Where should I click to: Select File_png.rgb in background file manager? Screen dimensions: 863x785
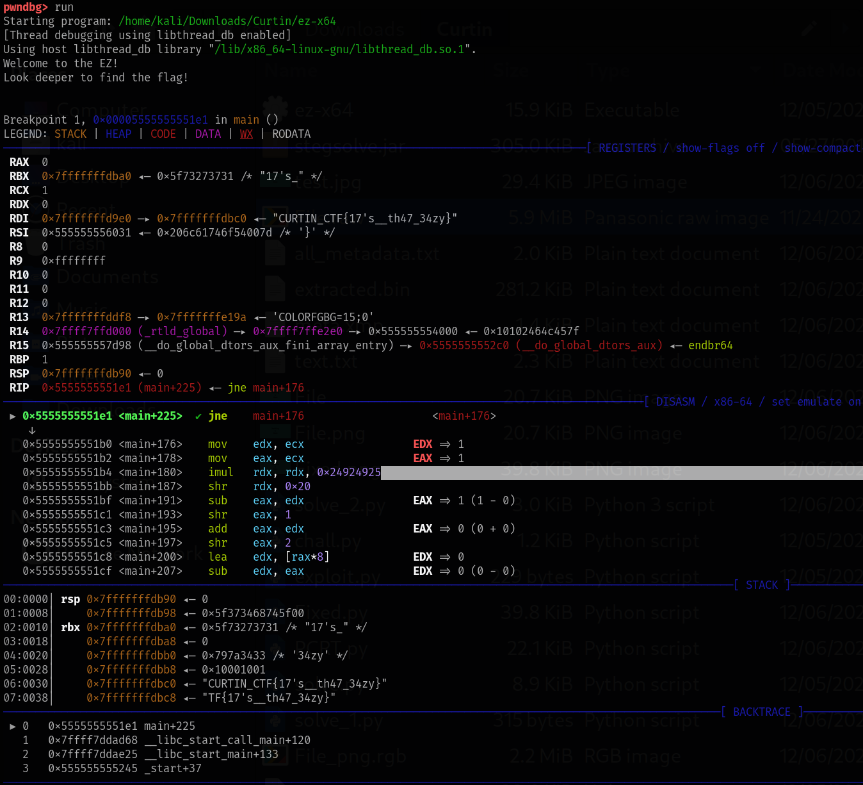click(x=350, y=756)
